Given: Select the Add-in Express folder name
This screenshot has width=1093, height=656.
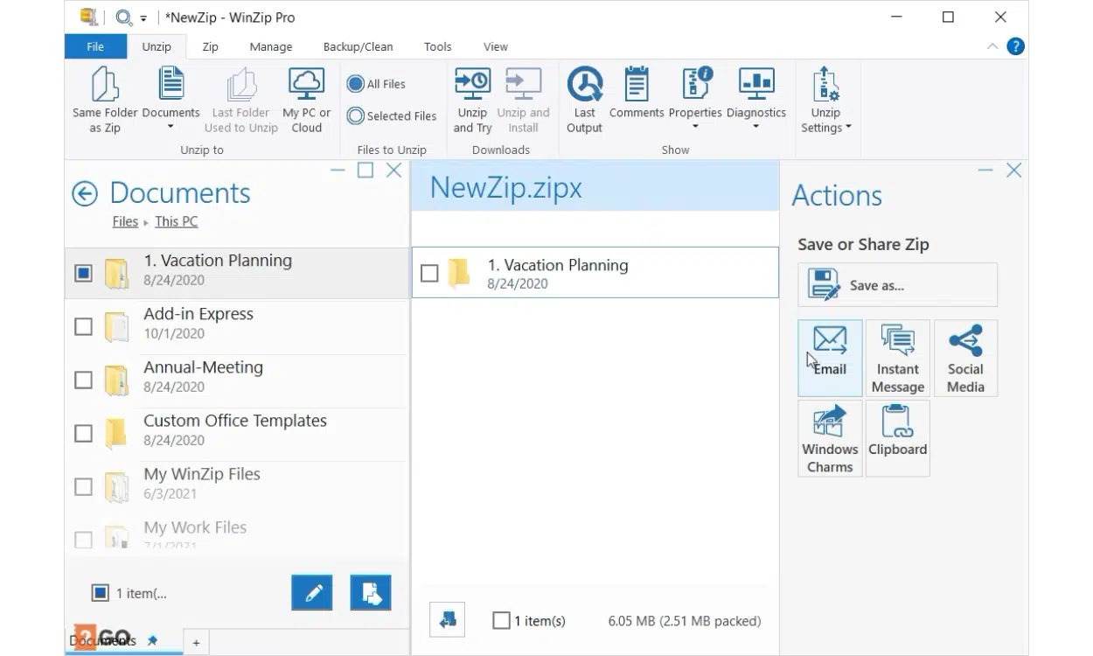Looking at the screenshot, I should click(x=198, y=314).
